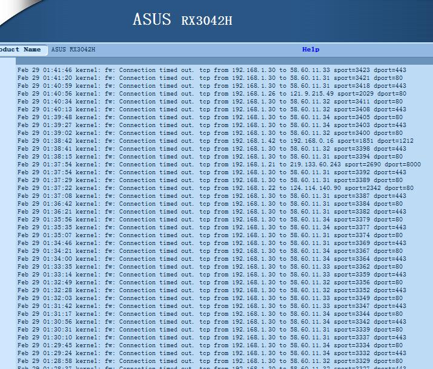Select the log entry at 01:39:27

(x=212, y=125)
